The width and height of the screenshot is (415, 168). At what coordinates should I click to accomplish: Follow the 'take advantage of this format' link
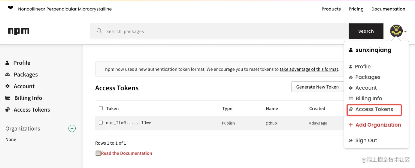(309, 69)
